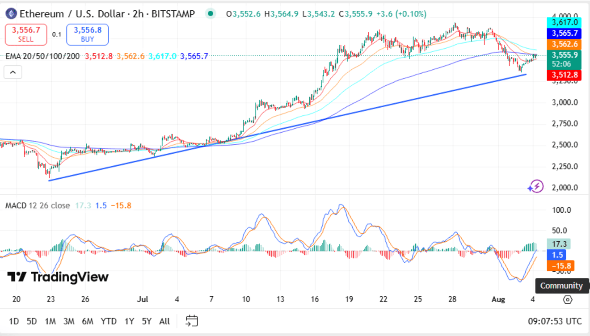
Task: Select the 1D time range
Action: 14,321
